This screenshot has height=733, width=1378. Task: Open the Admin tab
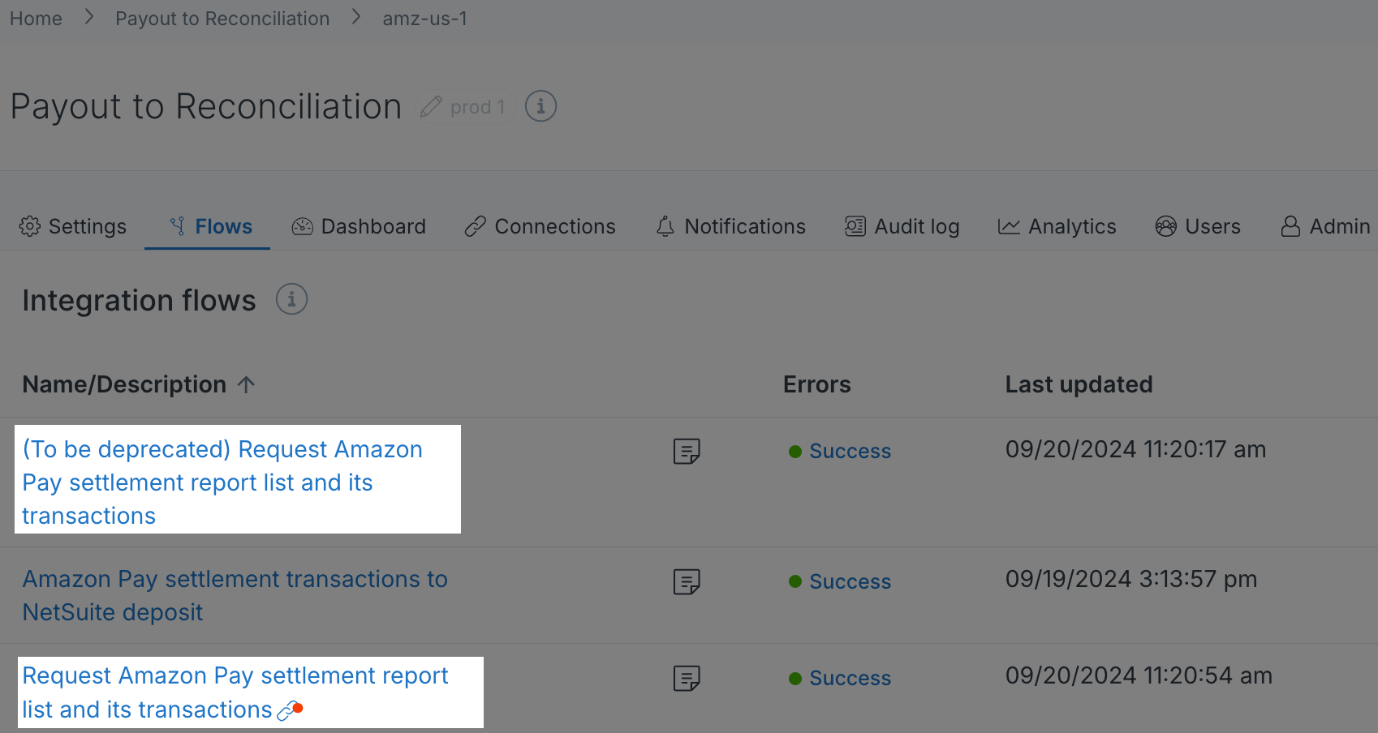coord(1325,226)
